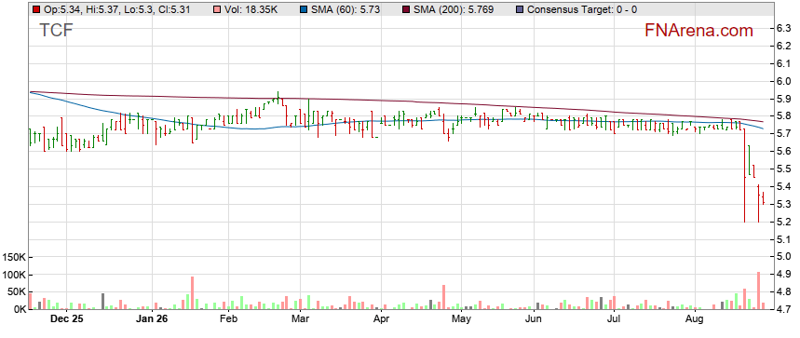Click the large red August drop candle at 5.2

tap(744, 176)
